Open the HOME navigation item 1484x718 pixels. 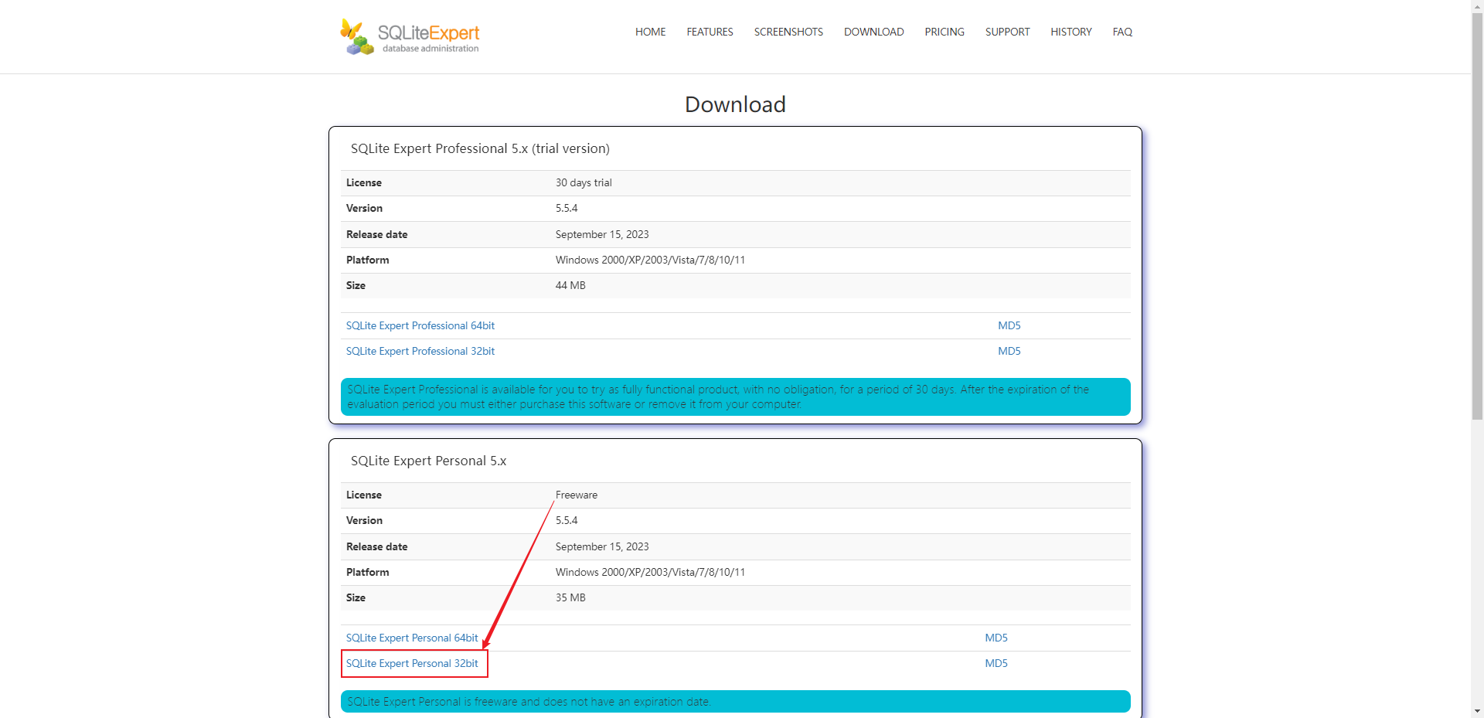[x=650, y=32]
